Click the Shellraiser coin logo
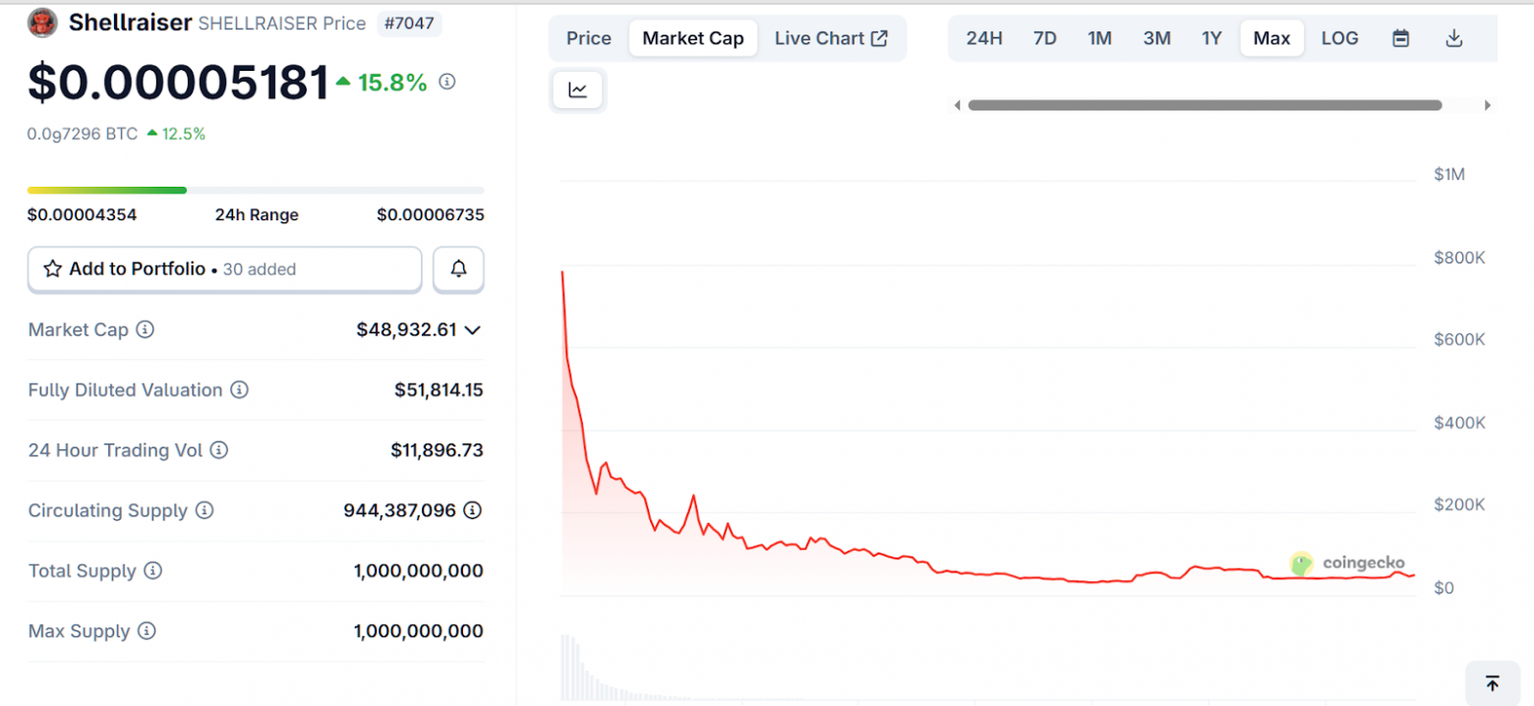1534x706 pixels. [42, 23]
